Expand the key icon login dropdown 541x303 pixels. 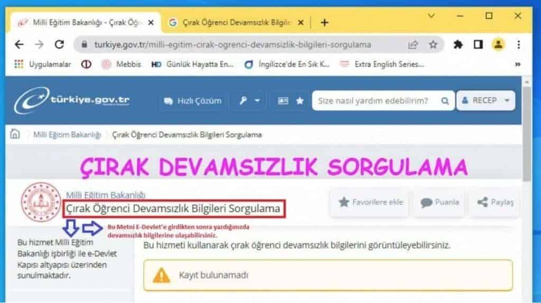(x=250, y=101)
